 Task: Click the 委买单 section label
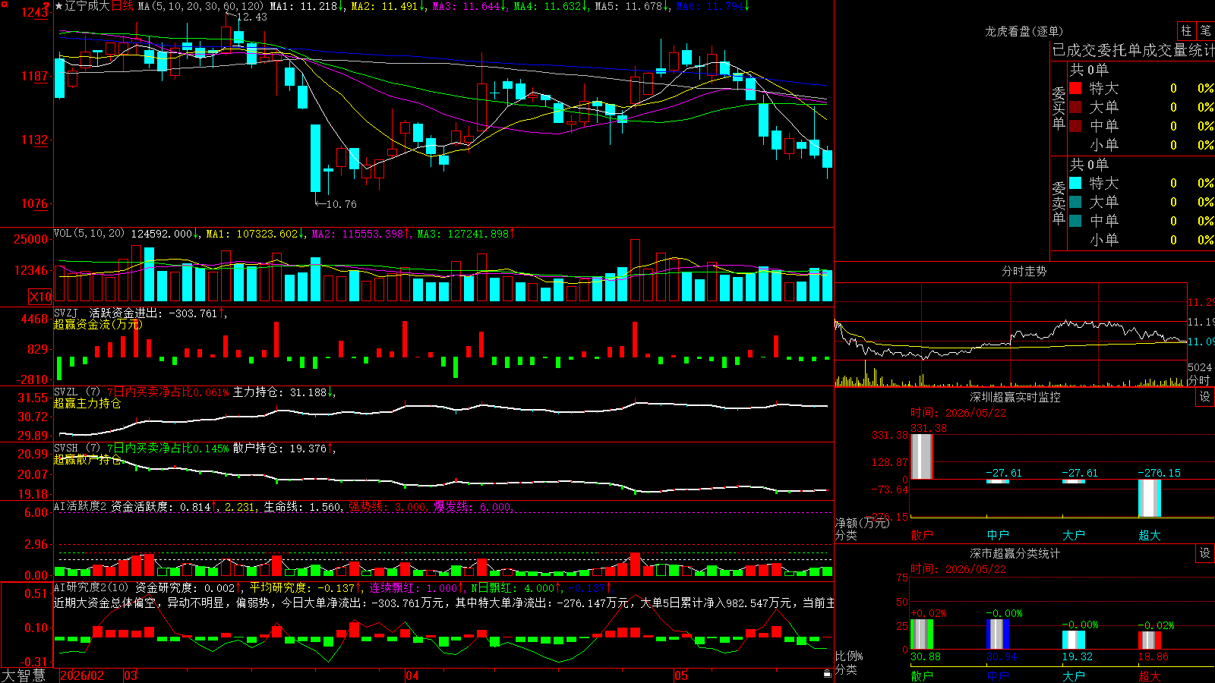coord(1059,109)
